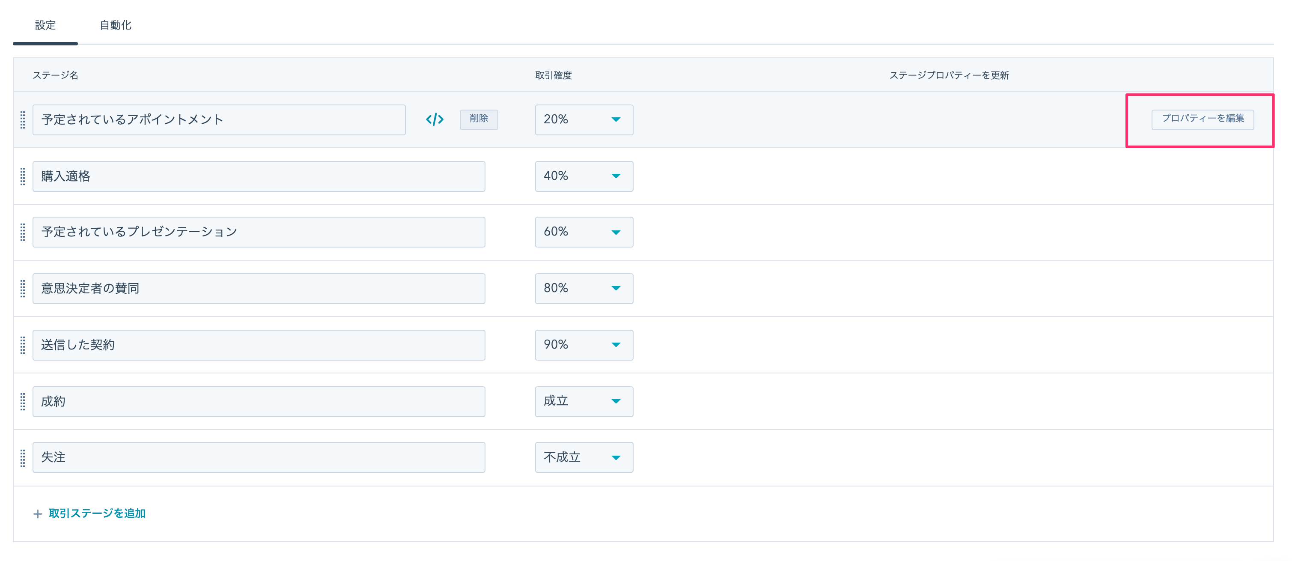
Task: Click the plus icon beside 取引ステージを追加
Action: 37,514
